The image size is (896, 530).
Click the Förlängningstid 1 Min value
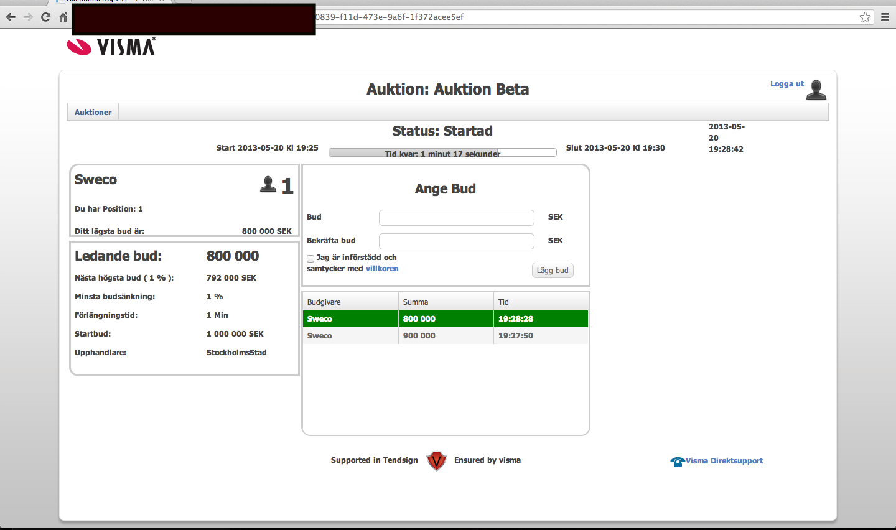point(217,315)
